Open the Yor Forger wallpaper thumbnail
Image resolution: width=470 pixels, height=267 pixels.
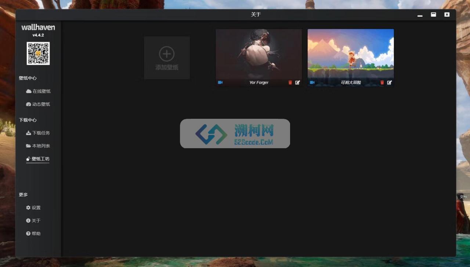(259, 54)
